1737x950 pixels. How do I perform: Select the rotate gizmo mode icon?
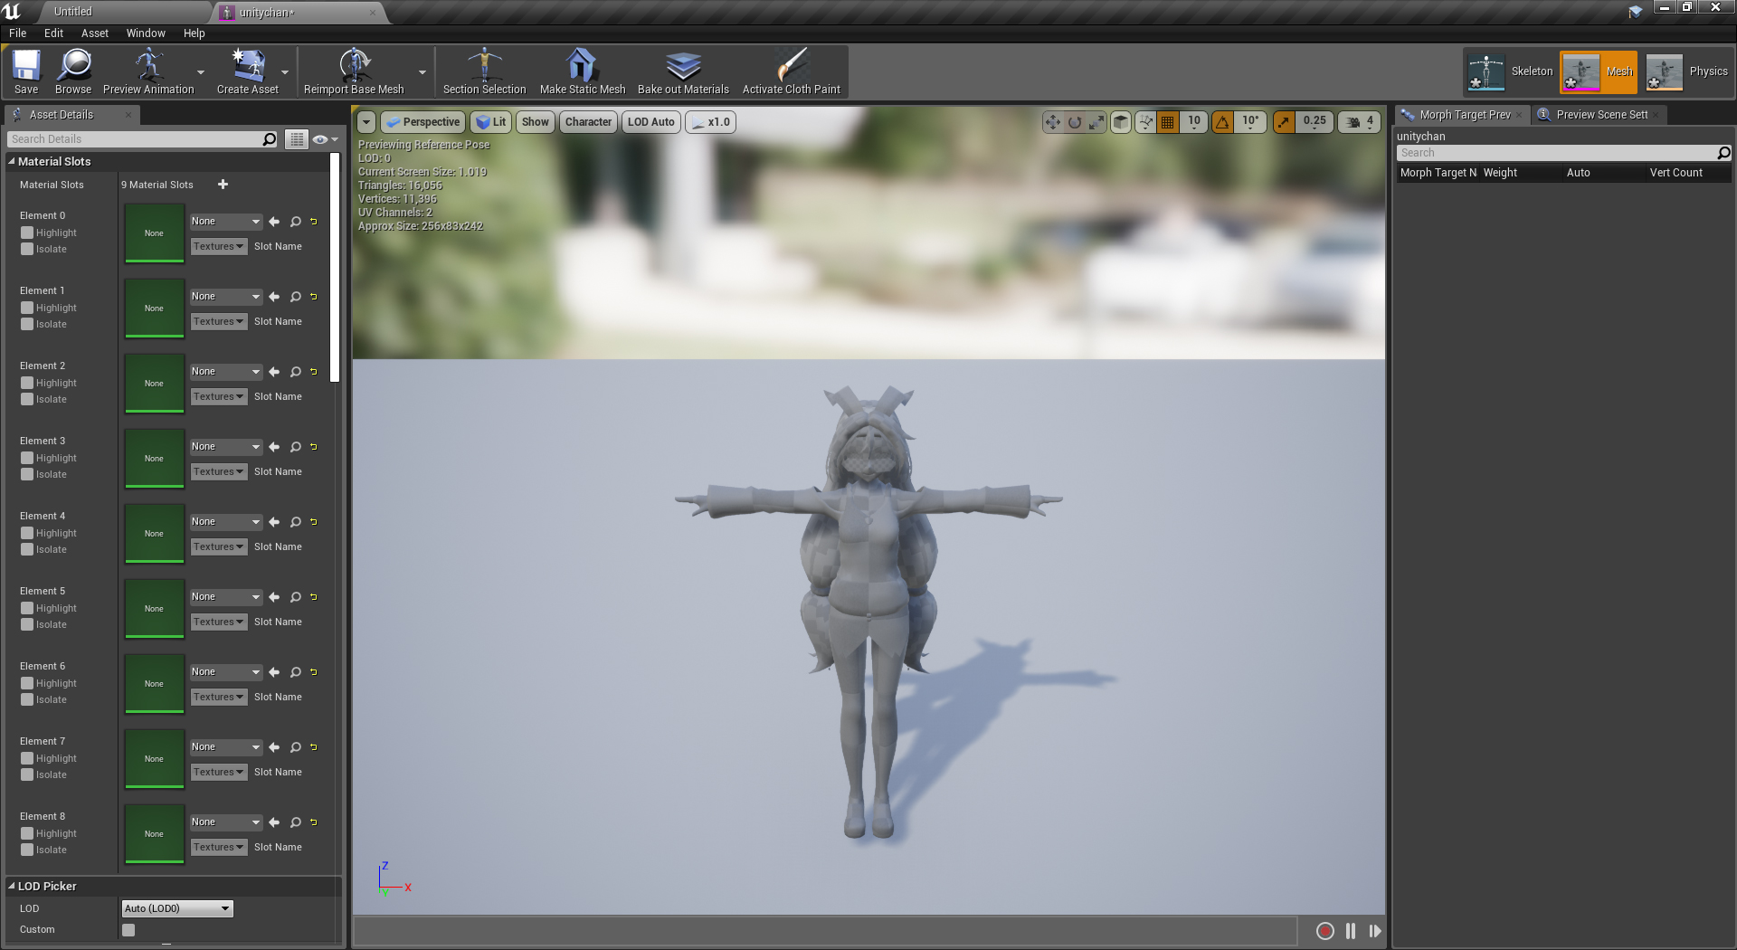pos(1075,122)
